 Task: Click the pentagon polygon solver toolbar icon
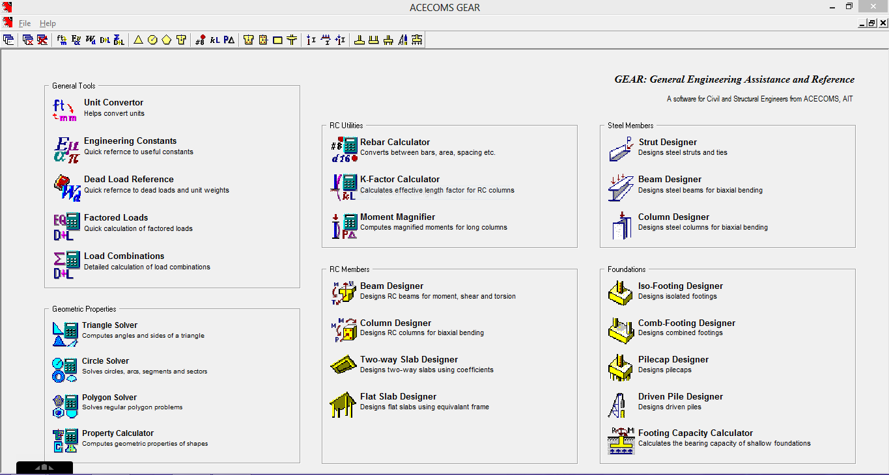point(167,40)
